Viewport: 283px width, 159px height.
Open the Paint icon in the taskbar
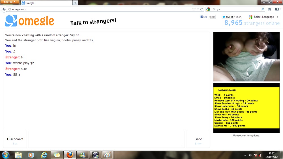point(107,155)
